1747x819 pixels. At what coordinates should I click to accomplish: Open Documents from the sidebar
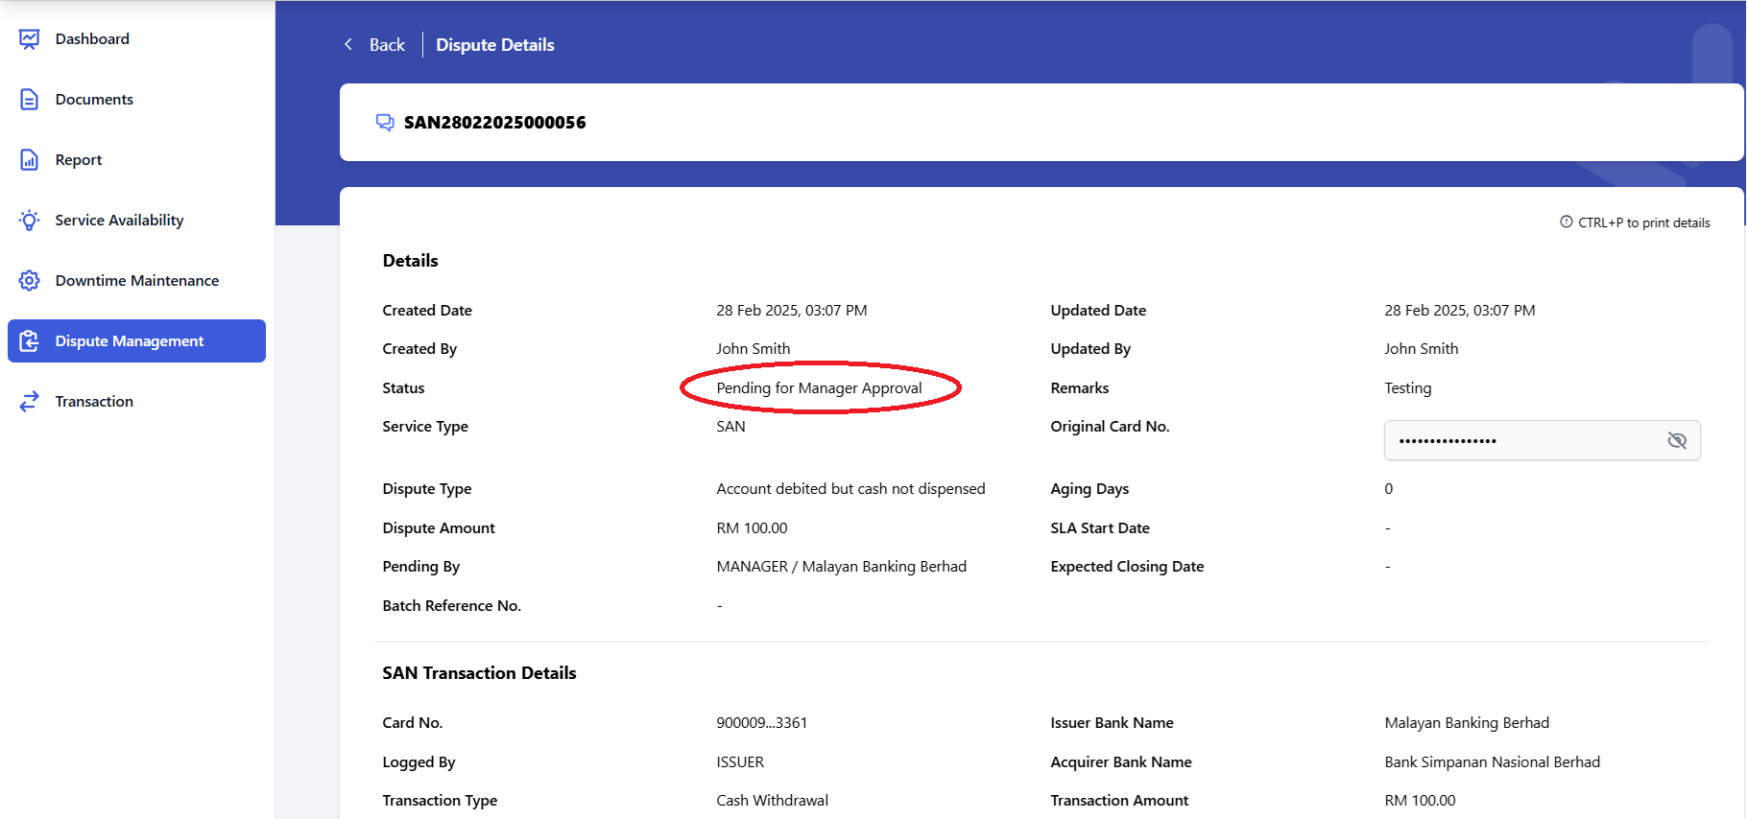tap(94, 100)
